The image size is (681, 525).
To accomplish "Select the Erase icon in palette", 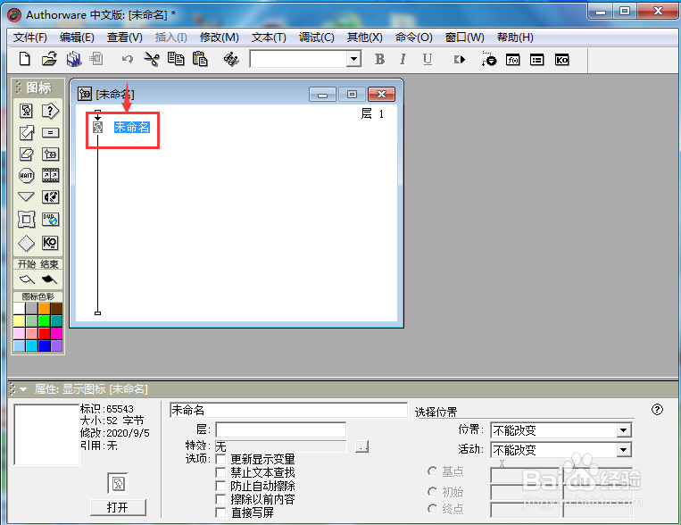I will pyautogui.click(x=26, y=154).
